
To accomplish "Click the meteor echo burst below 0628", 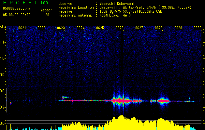I will pos(162,101).
